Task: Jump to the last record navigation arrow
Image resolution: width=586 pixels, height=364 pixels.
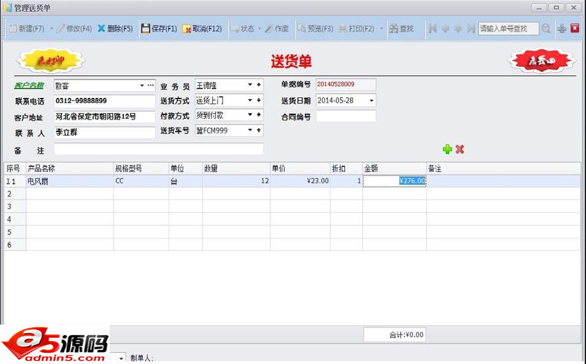Action: (x=471, y=29)
